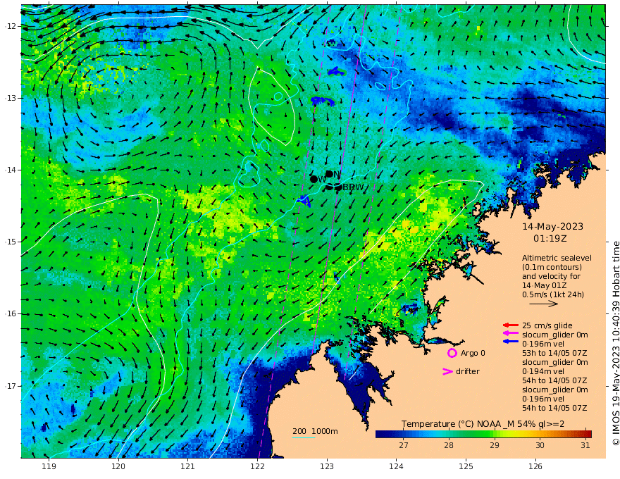
Task: Click the red 25 cm/s glide arrow
Action: tap(511, 325)
